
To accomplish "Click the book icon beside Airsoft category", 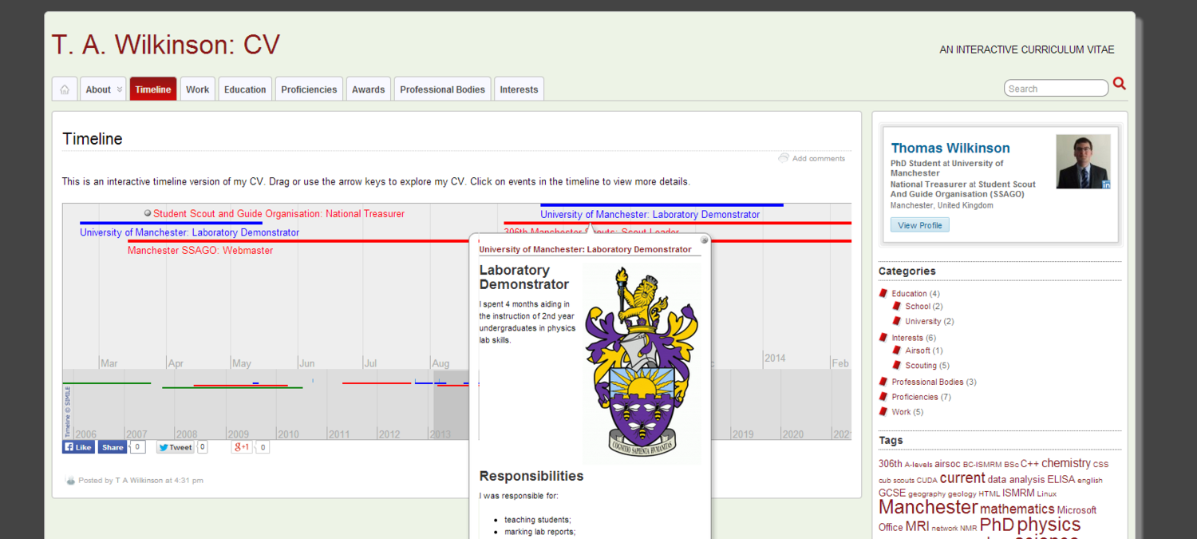I will [x=897, y=351].
